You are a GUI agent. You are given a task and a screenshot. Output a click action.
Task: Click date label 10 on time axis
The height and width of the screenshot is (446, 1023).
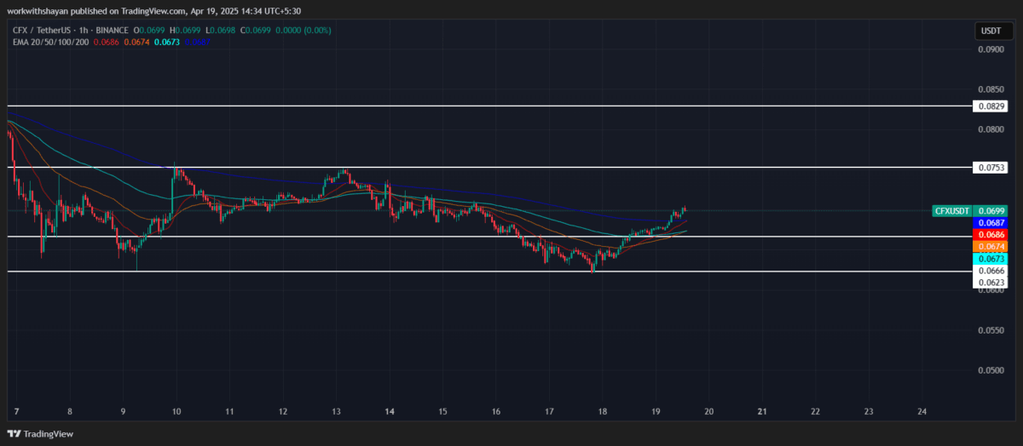[x=176, y=411]
